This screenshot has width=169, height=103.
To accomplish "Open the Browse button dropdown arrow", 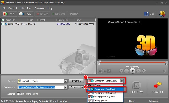I will point(82,87).
